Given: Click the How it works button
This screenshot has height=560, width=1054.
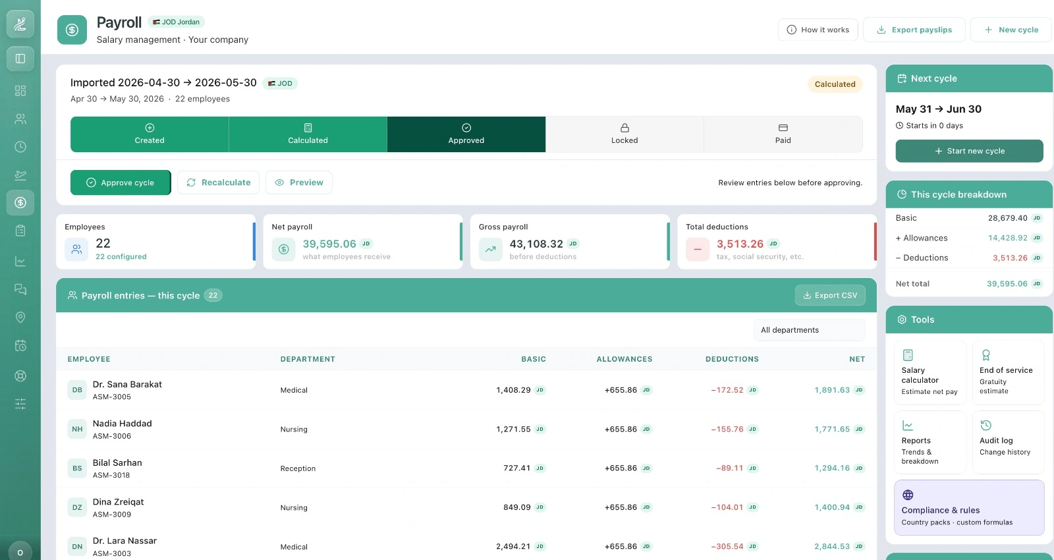Looking at the screenshot, I should coord(818,30).
